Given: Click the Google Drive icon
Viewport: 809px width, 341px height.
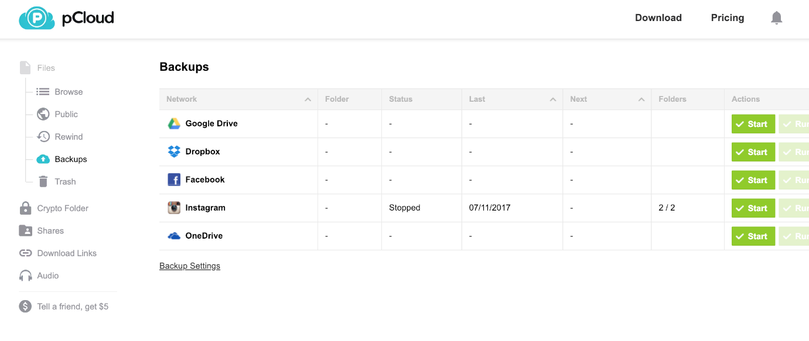Looking at the screenshot, I should click(x=174, y=123).
